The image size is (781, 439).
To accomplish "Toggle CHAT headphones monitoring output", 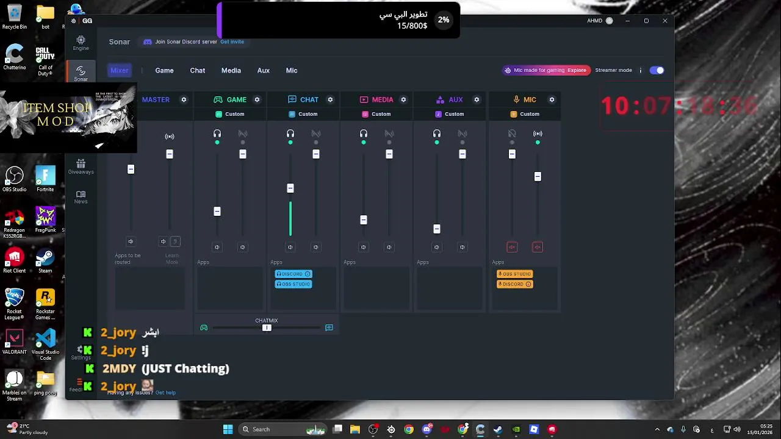I will (x=290, y=134).
